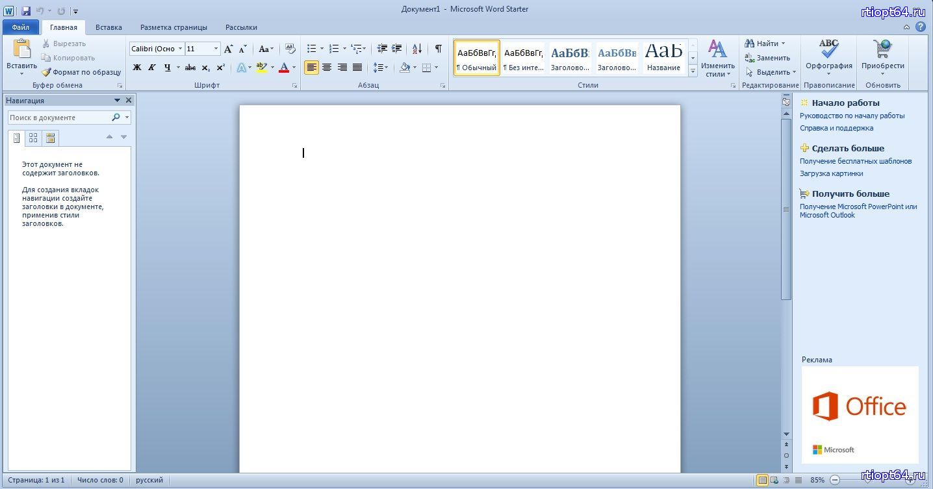Image resolution: width=933 pixels, height=489 pixels.
Task: Increase font size with the grow font icon
Action: point(228,49)
